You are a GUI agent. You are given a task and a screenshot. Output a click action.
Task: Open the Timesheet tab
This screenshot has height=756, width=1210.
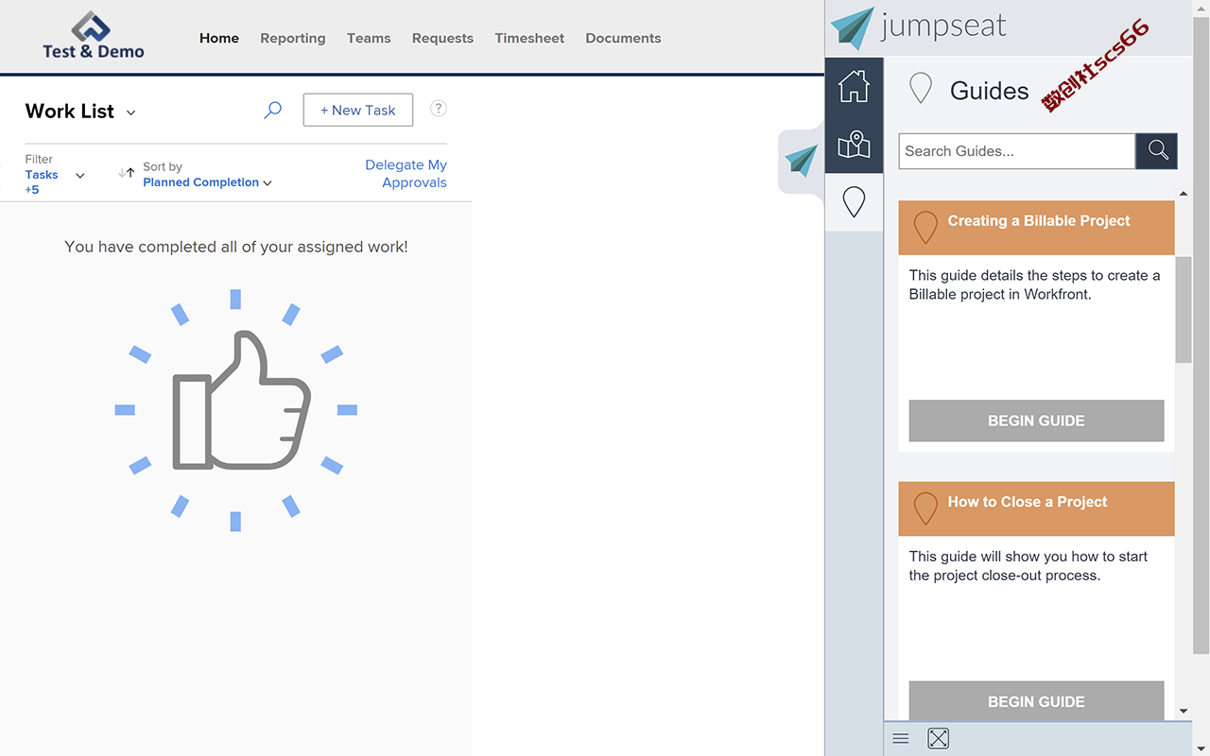pyautogui.click(x=529, y=38)
